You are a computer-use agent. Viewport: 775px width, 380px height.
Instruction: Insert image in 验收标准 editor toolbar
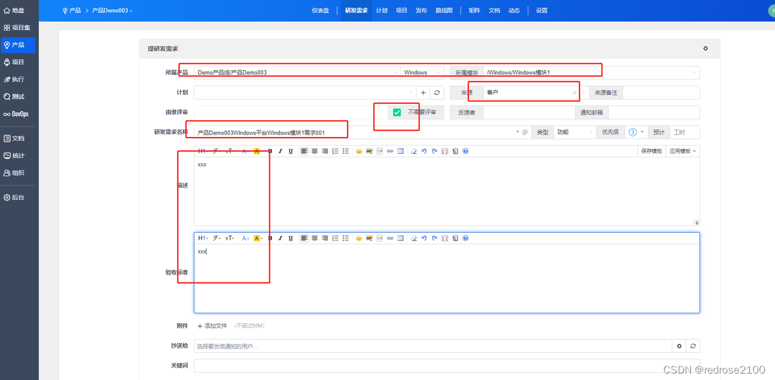point(369,238)
